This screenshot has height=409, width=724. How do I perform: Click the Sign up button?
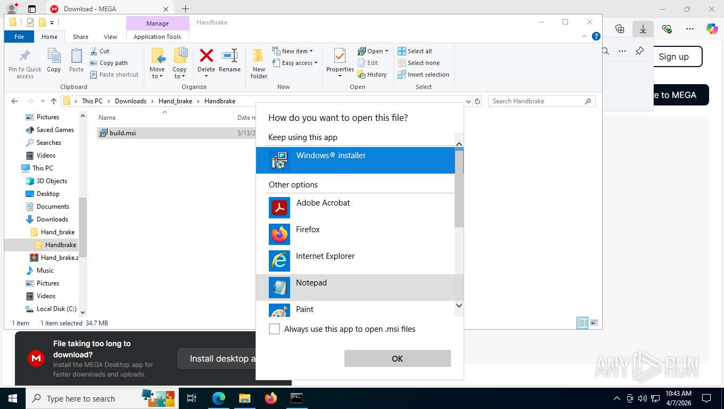(673, 56)
